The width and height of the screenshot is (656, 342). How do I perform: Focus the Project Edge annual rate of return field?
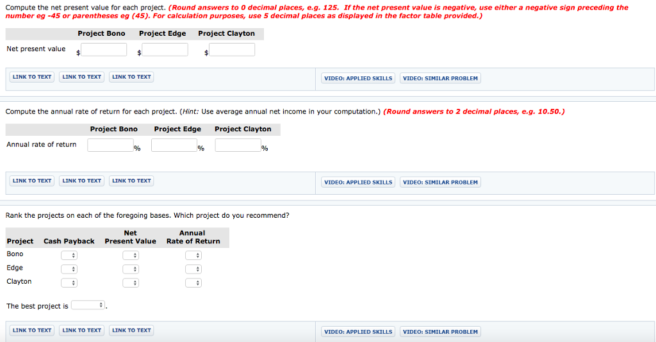174,145
